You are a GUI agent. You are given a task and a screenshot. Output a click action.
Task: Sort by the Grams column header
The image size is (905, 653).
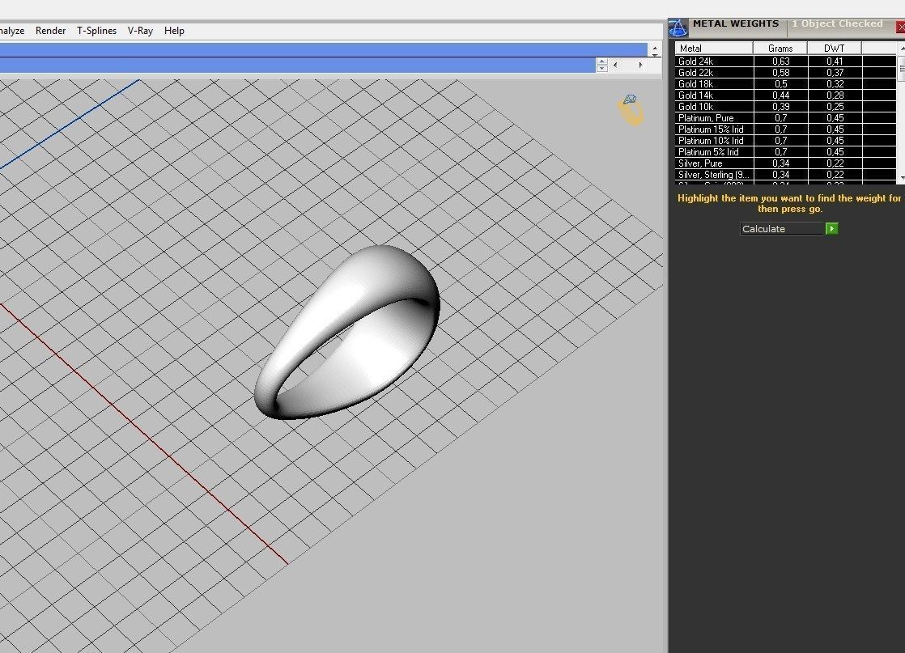[x=780, y=48]
